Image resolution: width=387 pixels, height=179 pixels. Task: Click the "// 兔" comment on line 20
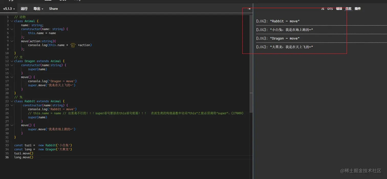(18, 97)
